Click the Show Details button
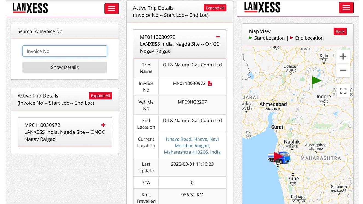 [x=65, y=67]
